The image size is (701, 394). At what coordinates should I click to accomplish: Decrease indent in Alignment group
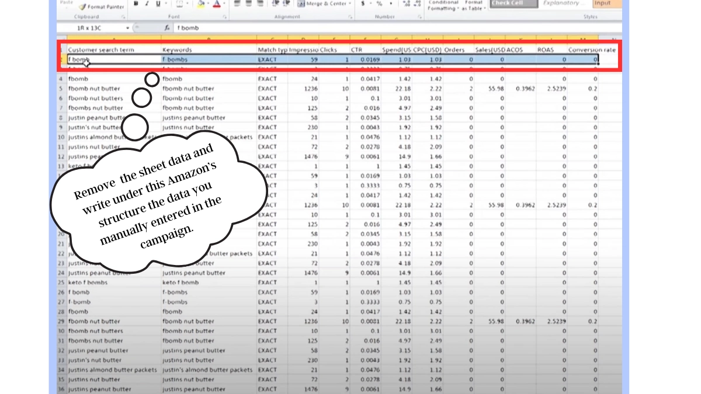tap(276, 4)
